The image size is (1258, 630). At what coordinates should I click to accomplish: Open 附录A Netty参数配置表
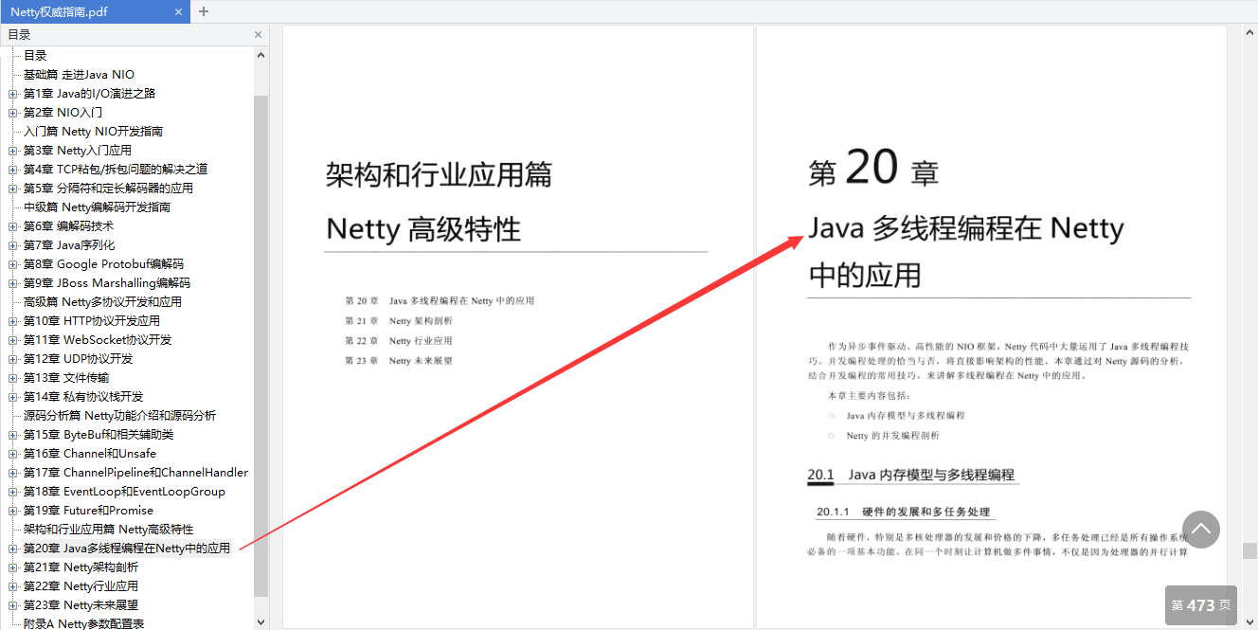coord(83,623)
